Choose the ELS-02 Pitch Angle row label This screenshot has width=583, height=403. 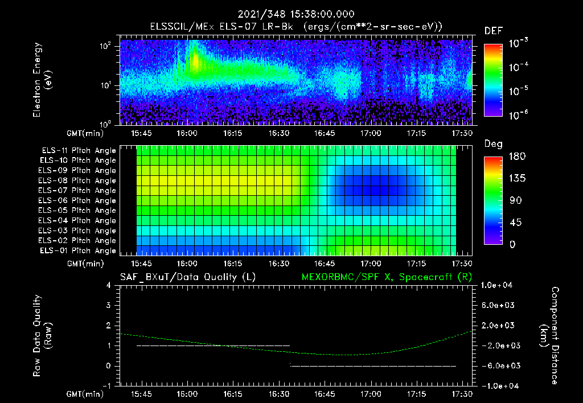point(77,241)
